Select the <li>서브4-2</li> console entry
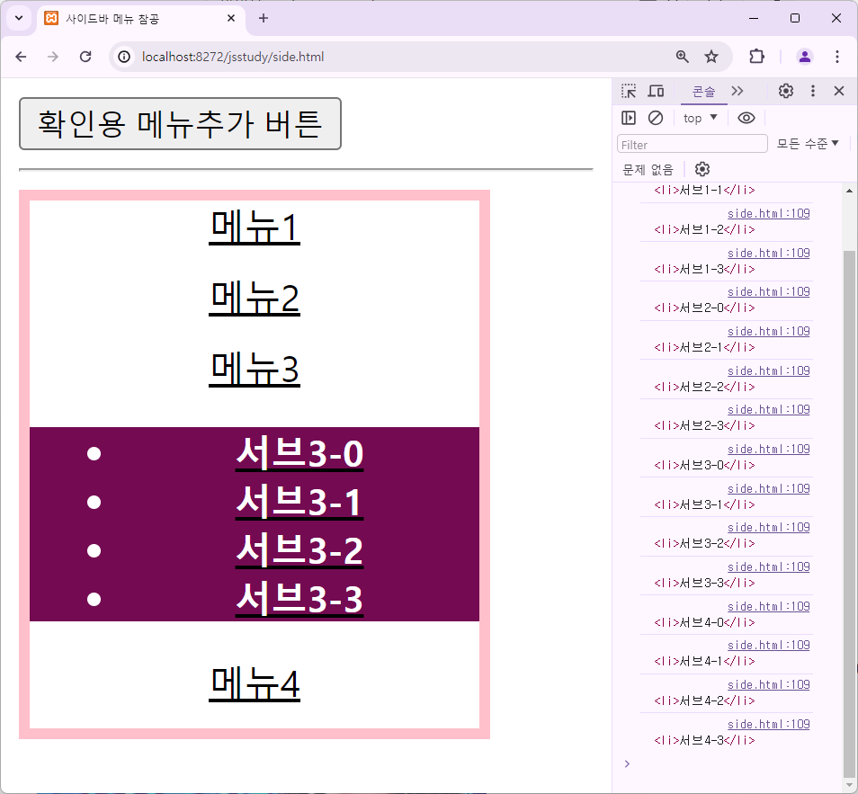858x794 pixels. tap(704, 700)
